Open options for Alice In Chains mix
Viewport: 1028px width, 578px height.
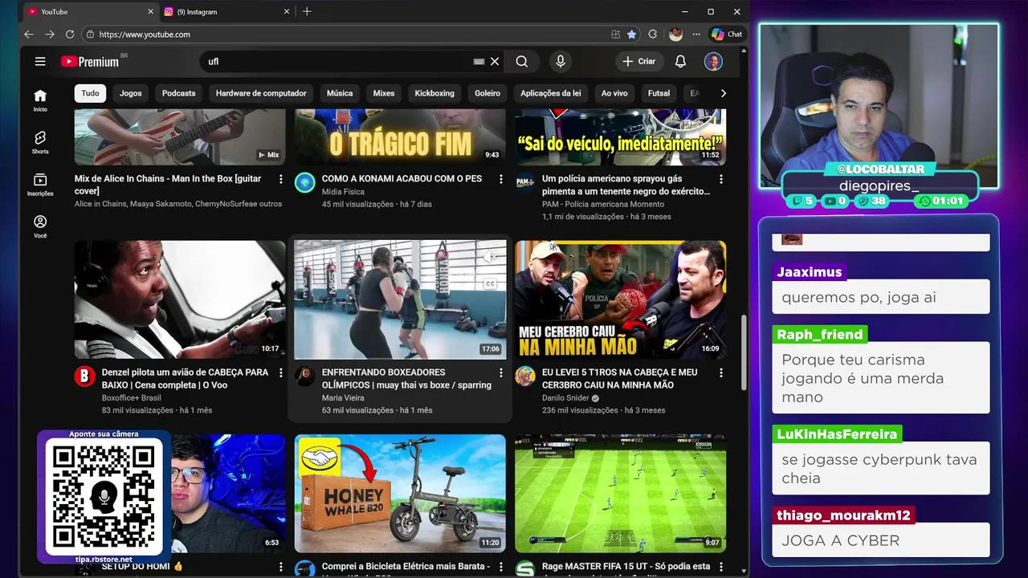(280, 179)
